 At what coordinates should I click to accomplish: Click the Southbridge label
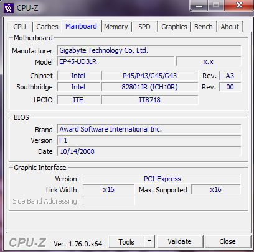[x=34, y=87]
